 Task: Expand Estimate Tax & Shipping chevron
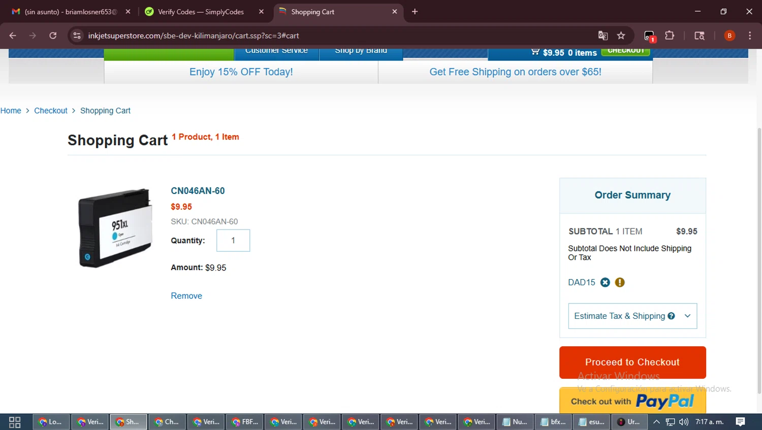pyautogui.click(x=687, y=316)
